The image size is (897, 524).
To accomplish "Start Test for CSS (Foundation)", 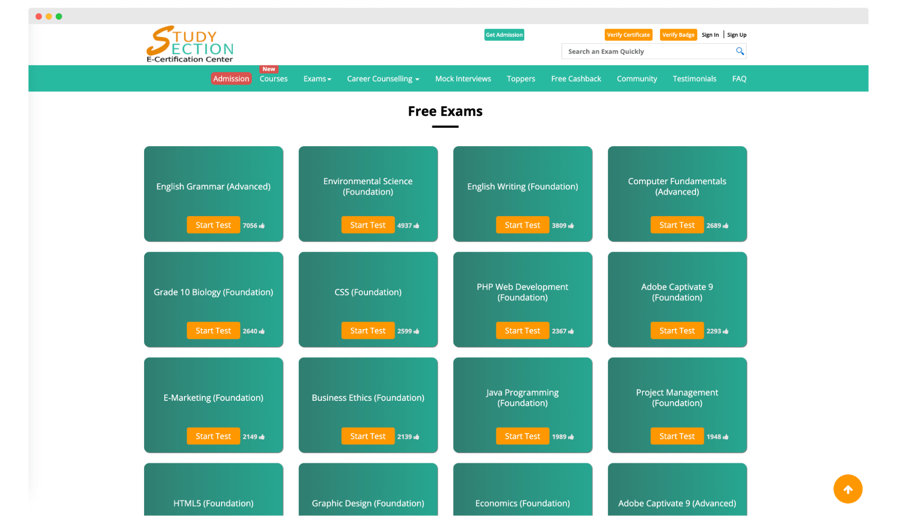I will (368, 331).
